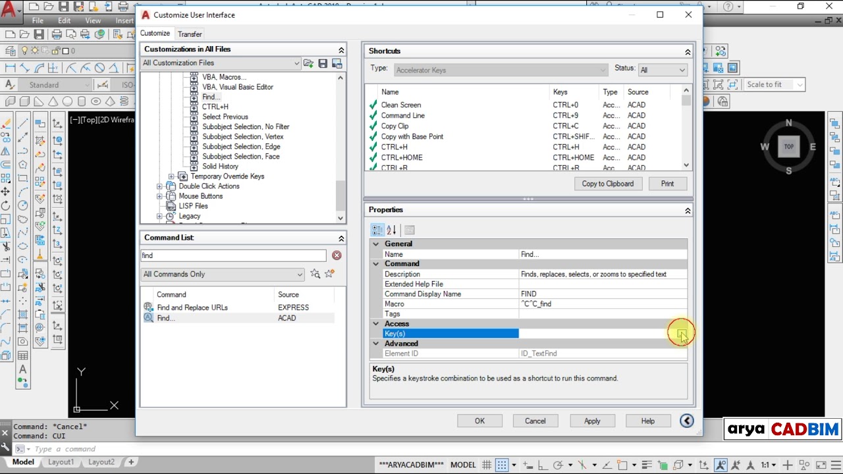Toggle MODEL space button in status bar

click(x=463, y=464)
